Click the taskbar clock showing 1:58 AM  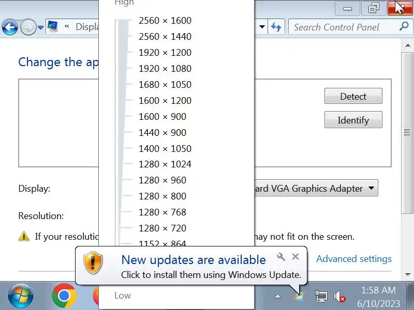pyautogui.click(x=378, y=297)
